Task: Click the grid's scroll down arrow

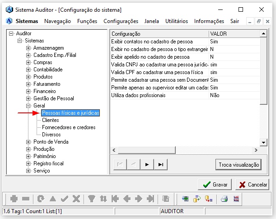Action: 263,143
